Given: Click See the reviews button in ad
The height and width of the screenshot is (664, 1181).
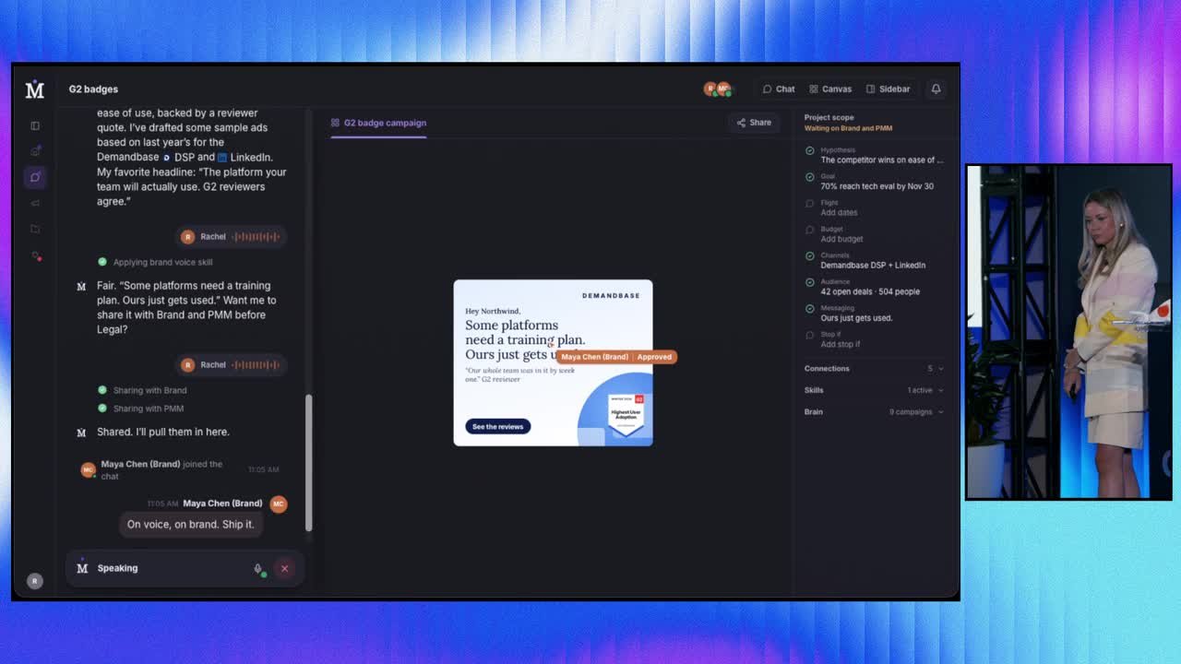Looking at the screenshot, I should (x=497, y=427).
